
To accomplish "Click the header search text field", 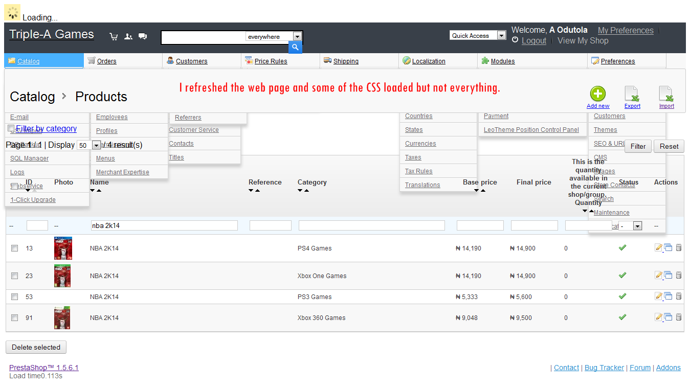I will [x=204, y=37].
